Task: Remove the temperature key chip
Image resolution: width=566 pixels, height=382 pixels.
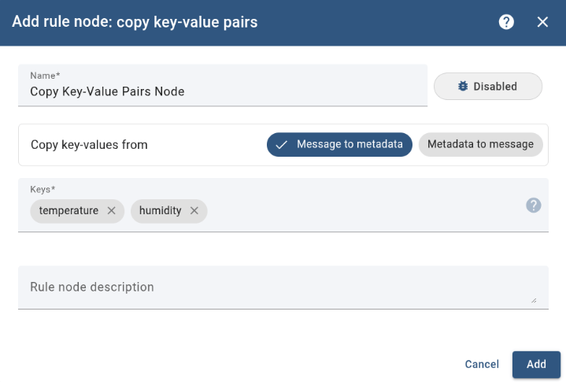Action: [111, 211]
